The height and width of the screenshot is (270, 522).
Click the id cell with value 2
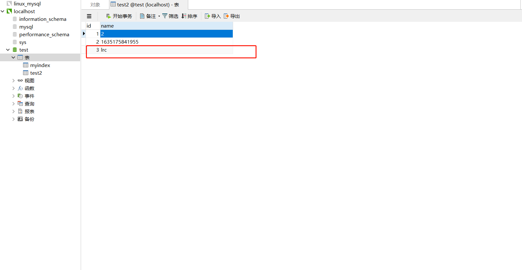[93, 42]
